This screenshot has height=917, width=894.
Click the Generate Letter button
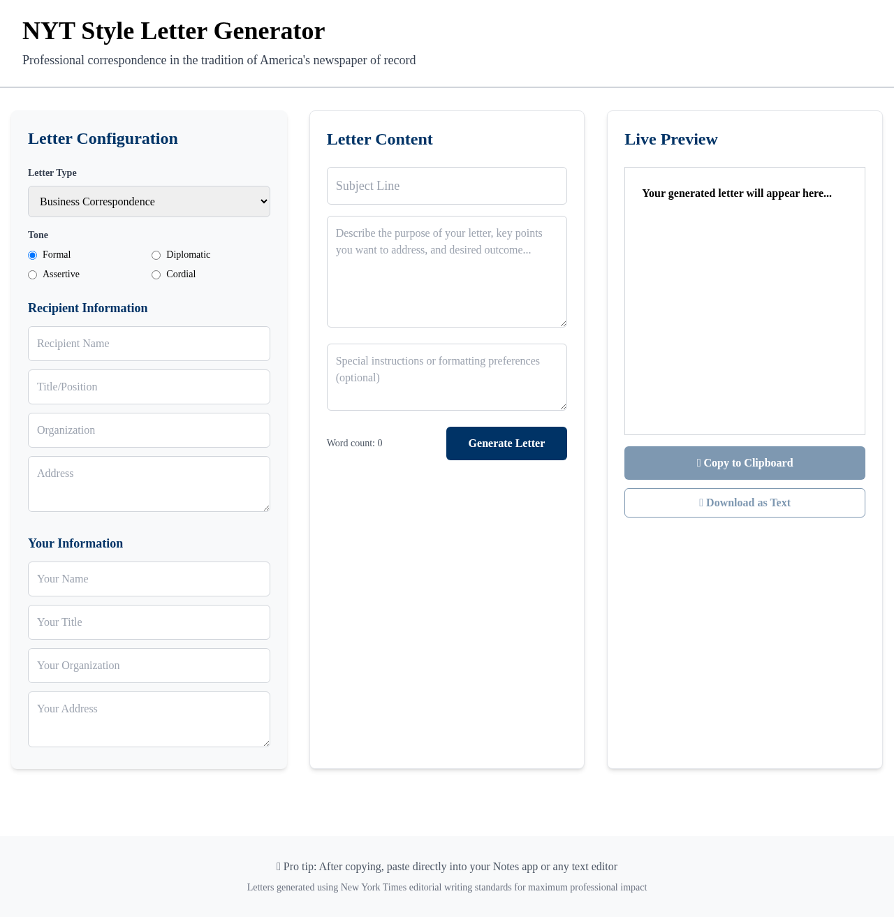point(506,443)
